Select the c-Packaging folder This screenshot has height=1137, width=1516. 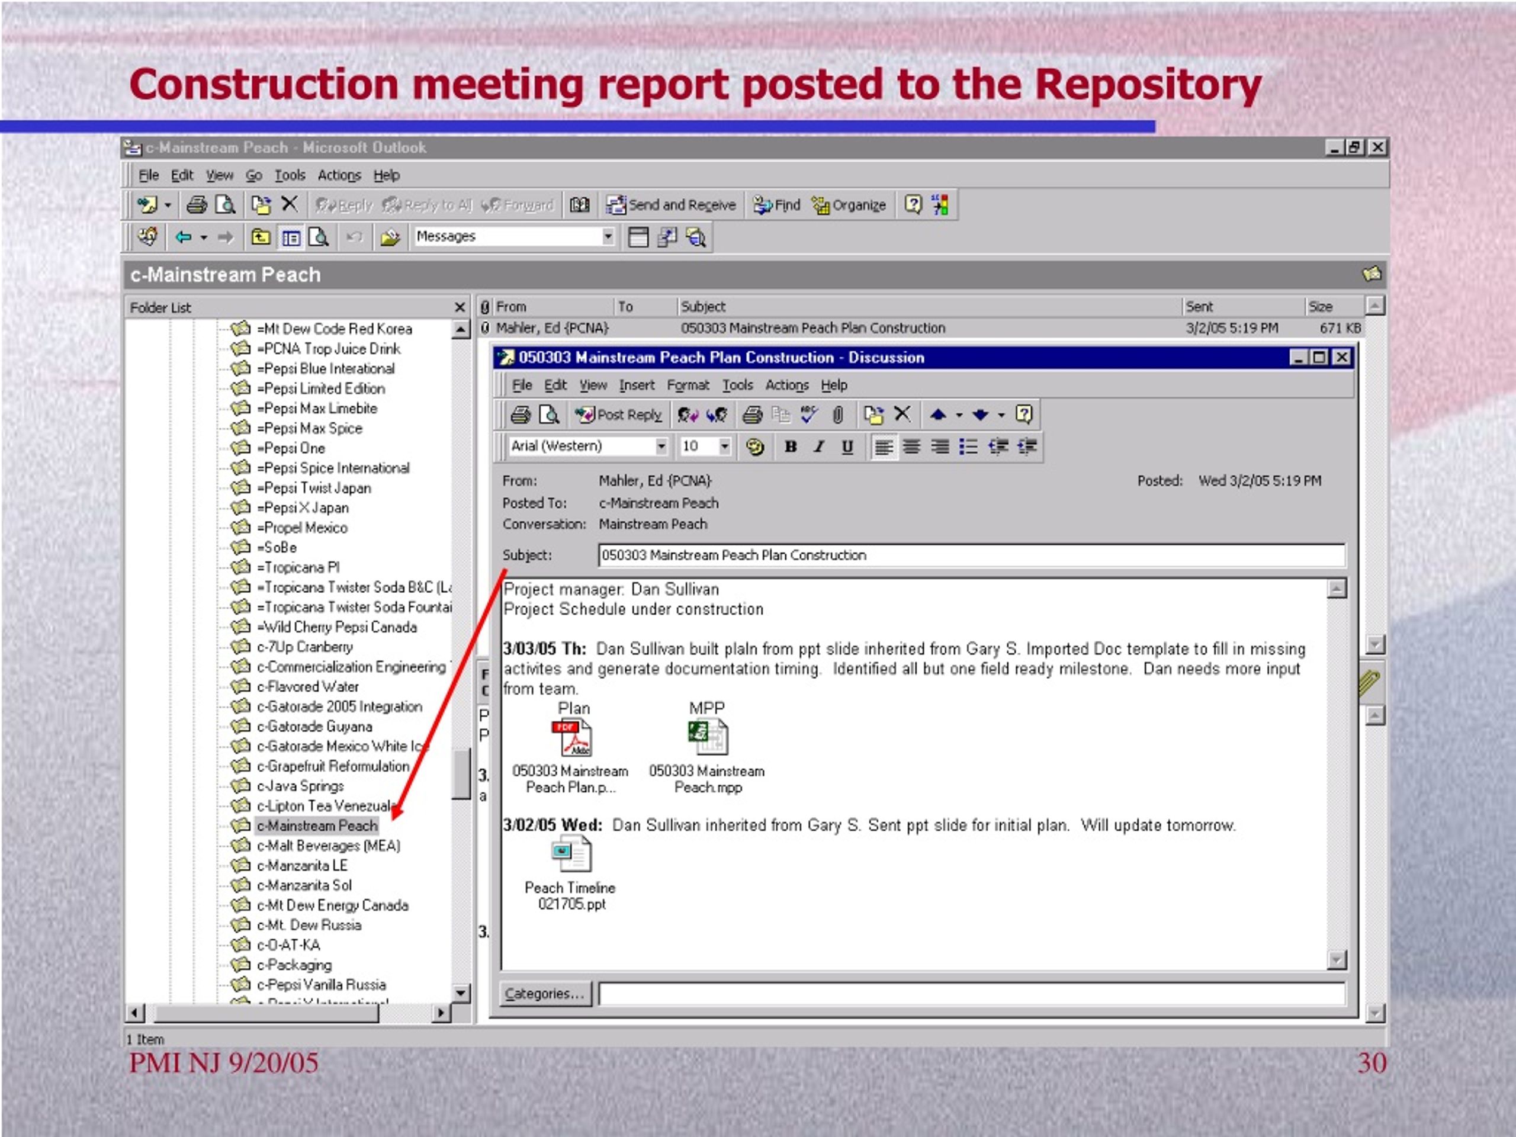tap(294, 965)
